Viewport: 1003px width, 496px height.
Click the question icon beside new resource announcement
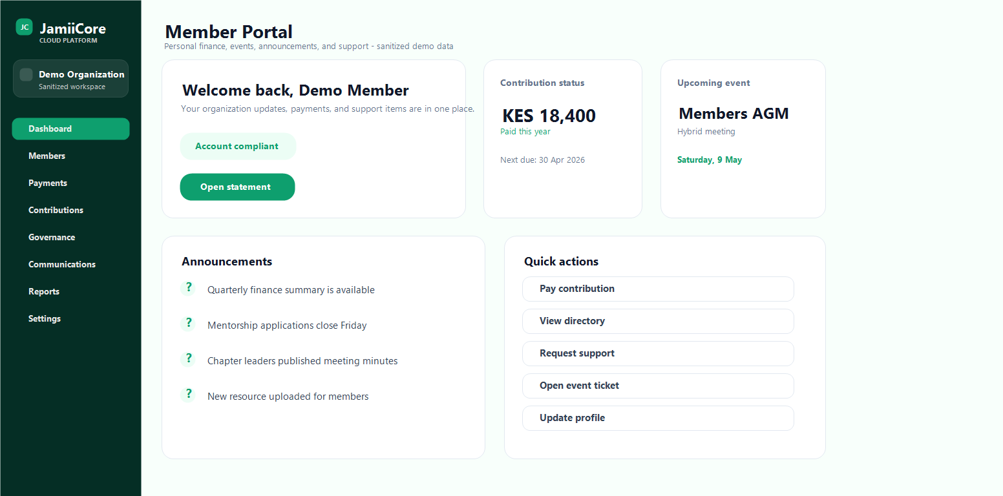tap(188, 394)
